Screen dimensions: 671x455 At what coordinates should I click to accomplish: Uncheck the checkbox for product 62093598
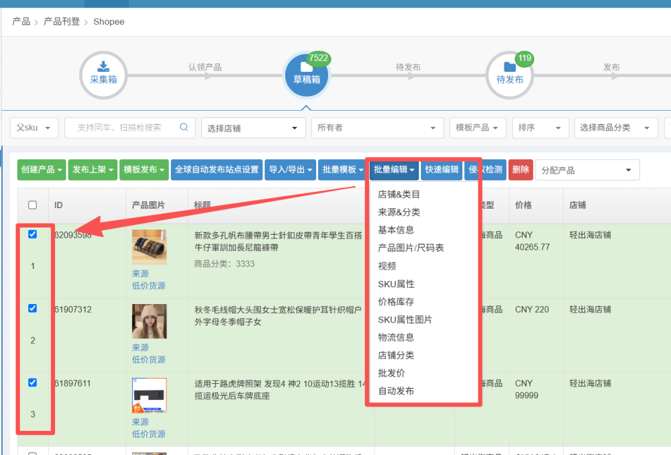click(x=32, y=234)
